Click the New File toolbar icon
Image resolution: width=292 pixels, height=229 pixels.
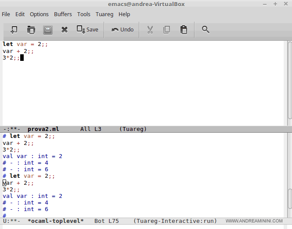[14, 30]
